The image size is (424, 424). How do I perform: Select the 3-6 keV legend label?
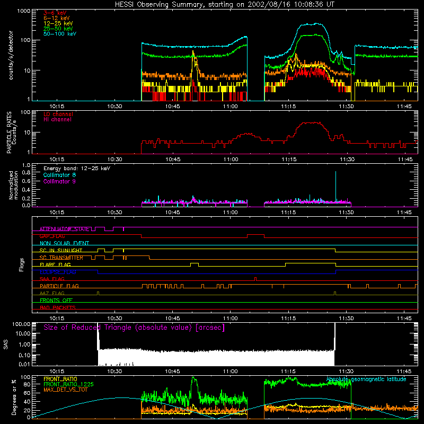55,13
